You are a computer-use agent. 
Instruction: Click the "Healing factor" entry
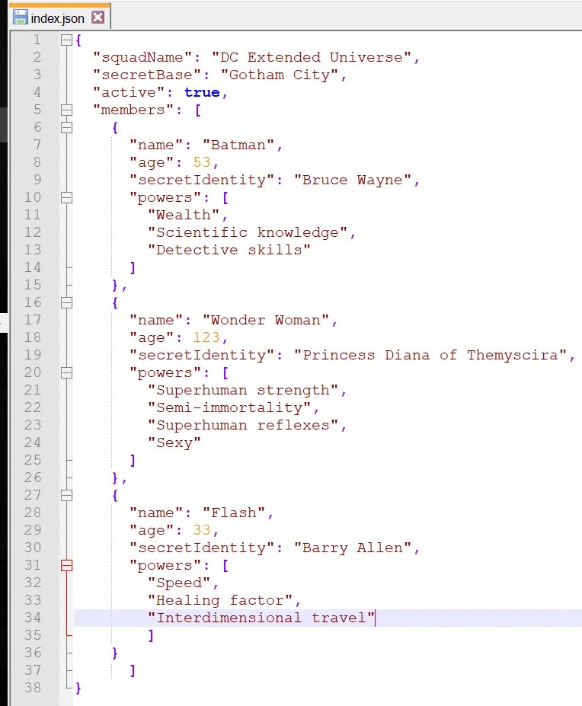pyautogui.click(x=220, y=600)
